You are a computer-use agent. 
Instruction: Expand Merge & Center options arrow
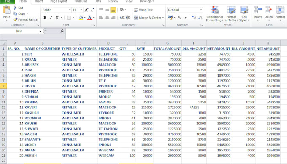tap(163, 18)
